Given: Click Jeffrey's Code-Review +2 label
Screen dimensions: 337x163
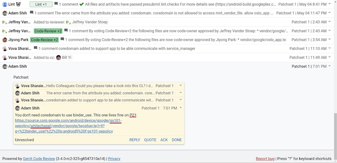Looking at the screenshot, I should (48, 31).
